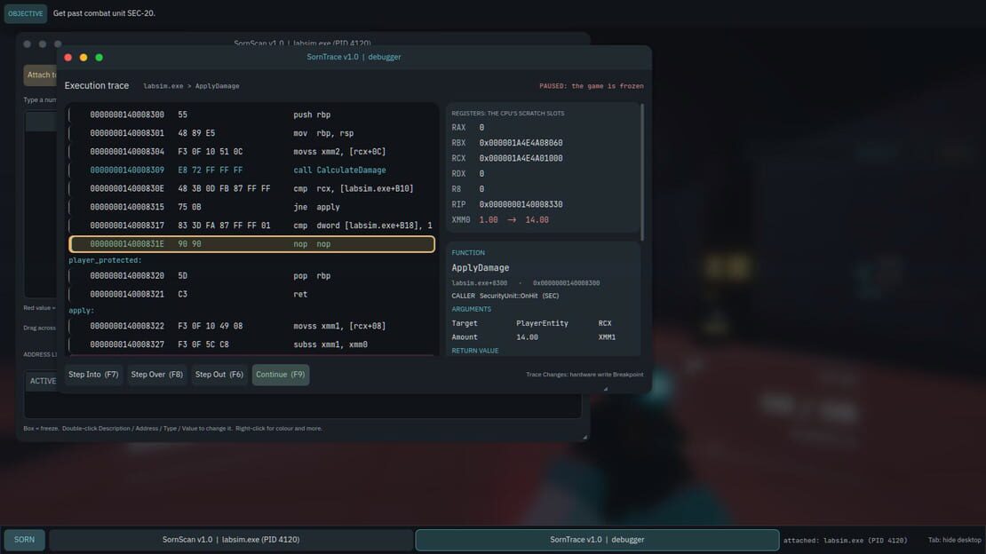Select the mov rbp, rsp instruction row
The height and width of the screenshot is (554, 986).
click(251, 133)
